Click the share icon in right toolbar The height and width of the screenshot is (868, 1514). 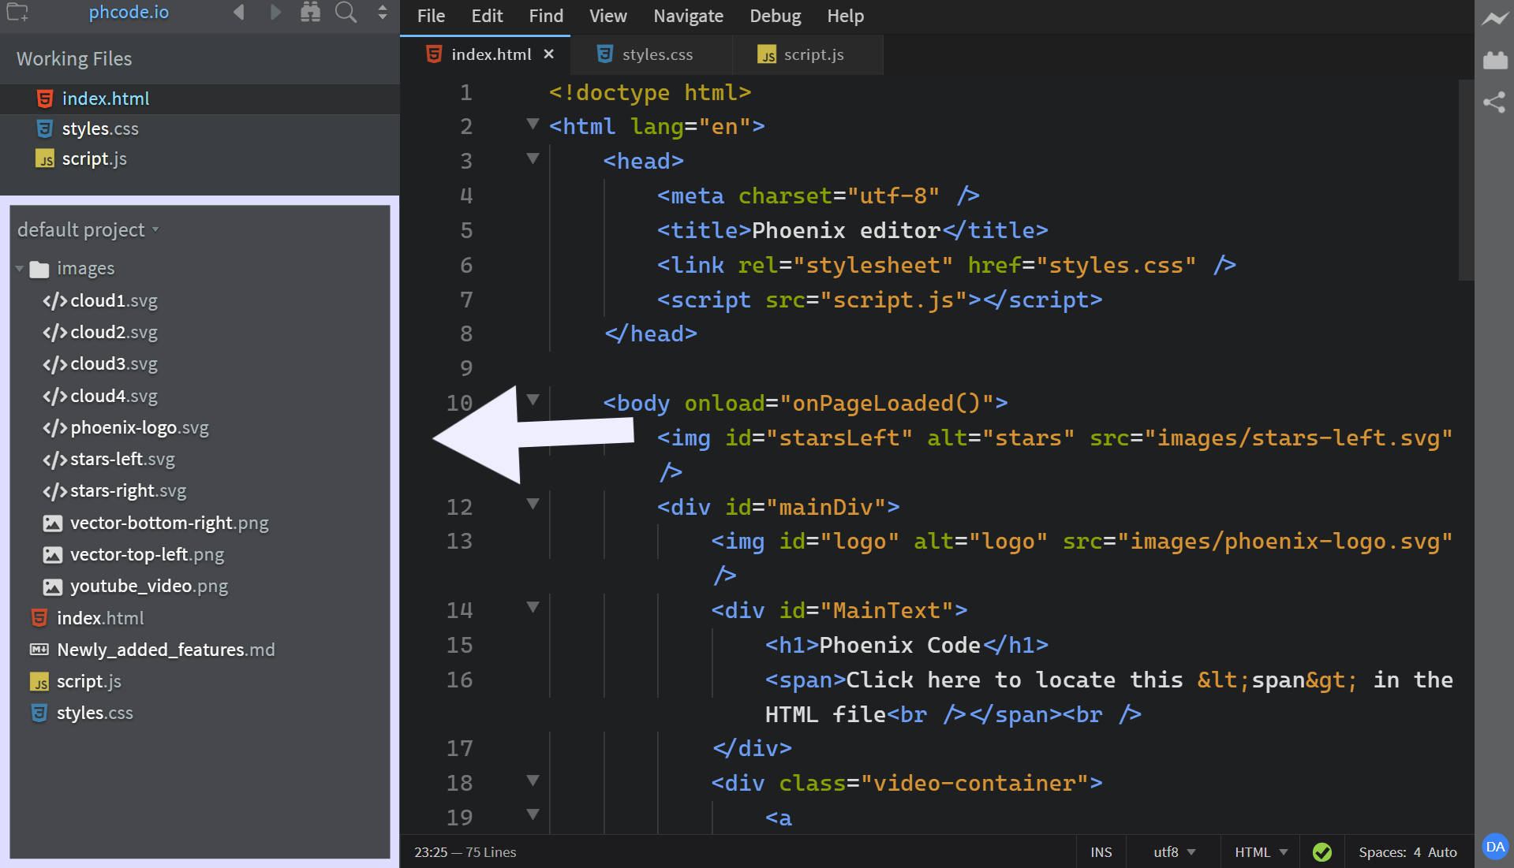tap(1494, 102)
